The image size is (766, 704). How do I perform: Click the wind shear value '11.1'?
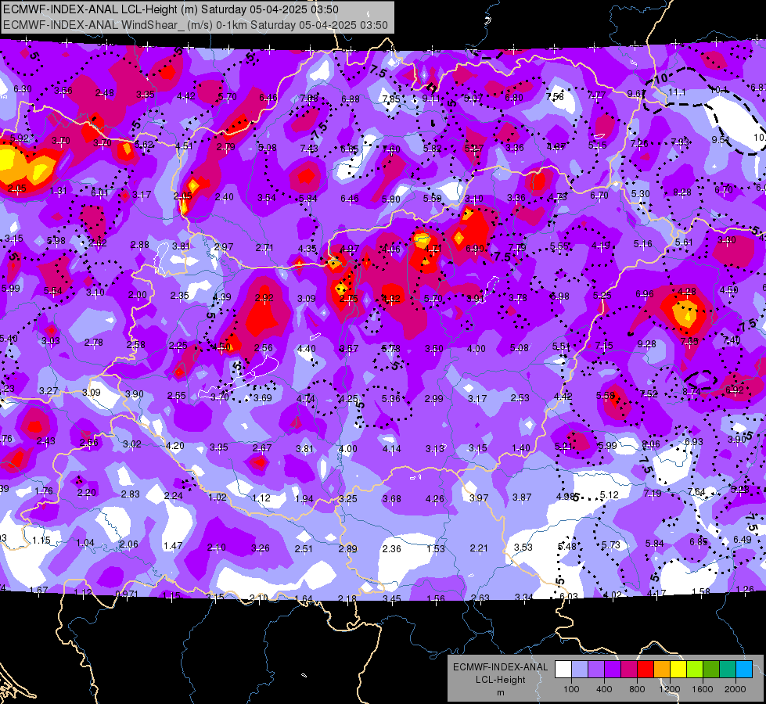[x=677, y=92]
